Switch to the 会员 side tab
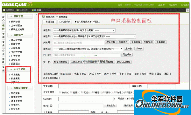Image resolution: width=191 pixels, height=115 pixels. 4,52
